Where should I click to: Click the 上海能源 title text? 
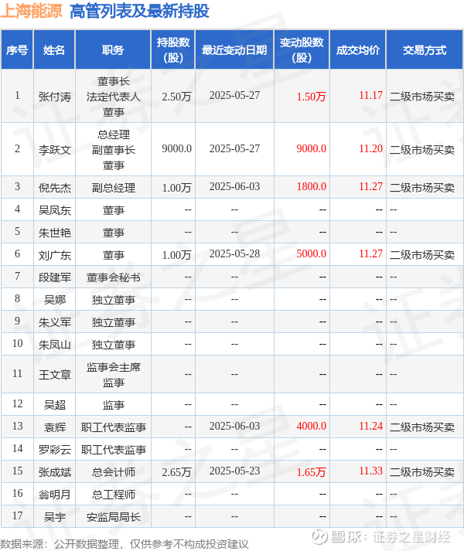[x=31, y=11]
